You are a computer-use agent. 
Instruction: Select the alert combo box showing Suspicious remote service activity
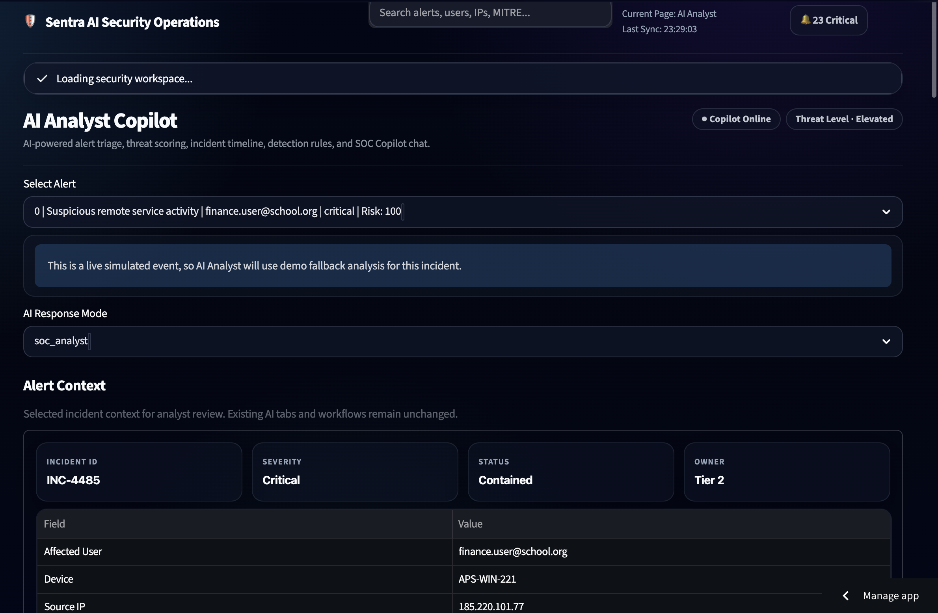(x=463, y=212)
